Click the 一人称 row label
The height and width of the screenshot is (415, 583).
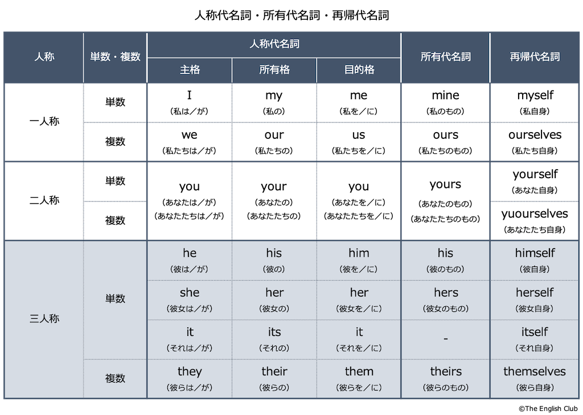click(x=44, y=122)
